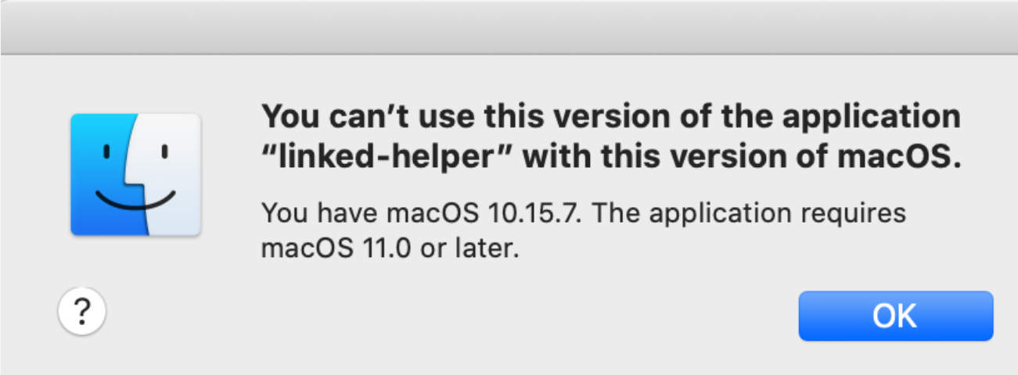1018x375 pixels.
Task: Click the "macOS 11.0 or later" text
Action: click(390, 249)
